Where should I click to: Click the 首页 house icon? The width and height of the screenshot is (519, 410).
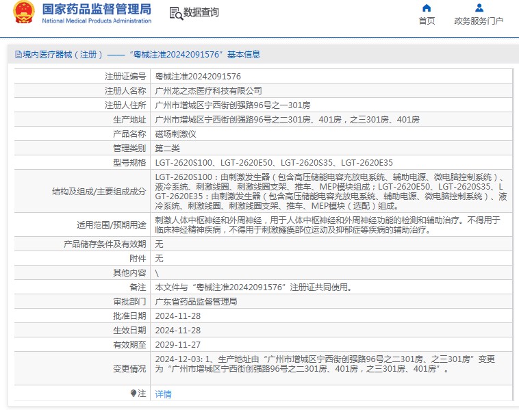tap(427, 8)
